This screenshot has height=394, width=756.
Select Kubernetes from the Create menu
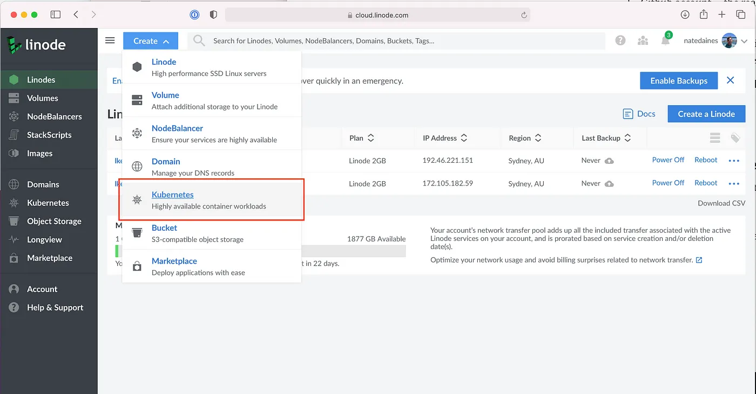[172, 195]
